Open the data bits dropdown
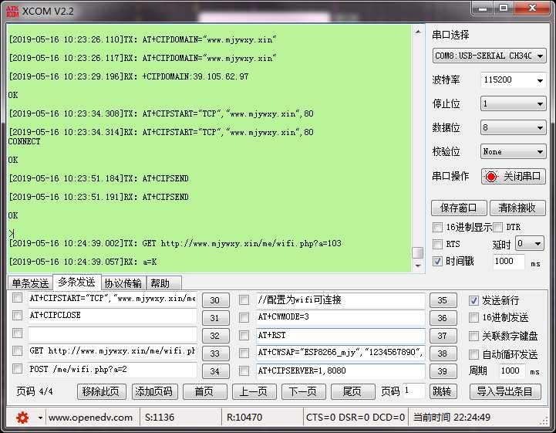 (513, 128)
